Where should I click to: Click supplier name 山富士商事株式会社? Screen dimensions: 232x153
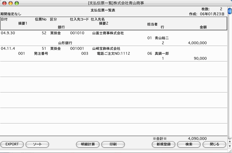[x=108, y=33]
